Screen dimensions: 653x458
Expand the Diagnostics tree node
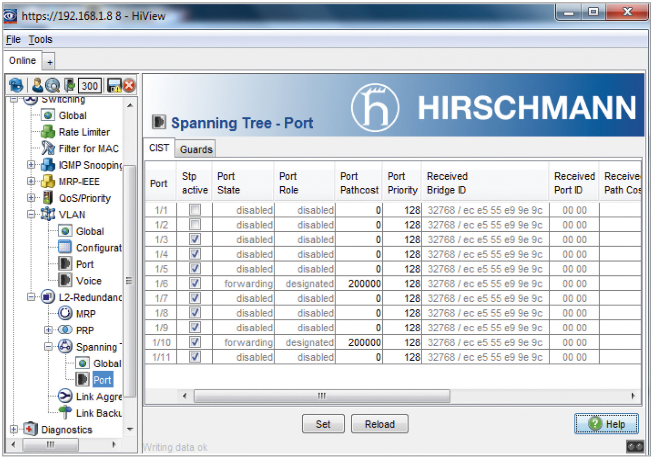[x=14, y=429]
